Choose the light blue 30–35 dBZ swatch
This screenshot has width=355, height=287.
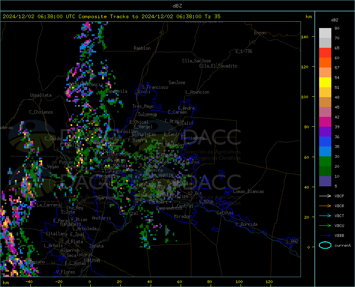(325, 152)
